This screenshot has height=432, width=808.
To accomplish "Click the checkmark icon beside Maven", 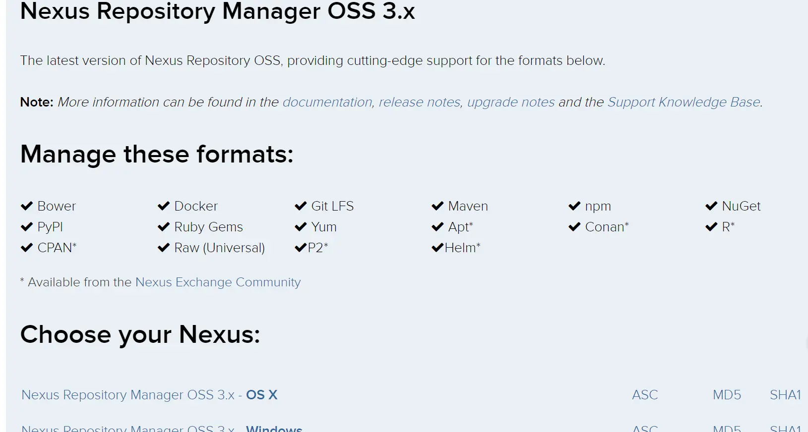I will tap(437, 206).
